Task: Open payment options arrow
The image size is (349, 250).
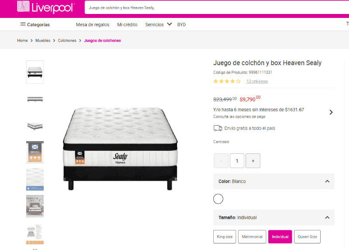Action: (331, 112)
